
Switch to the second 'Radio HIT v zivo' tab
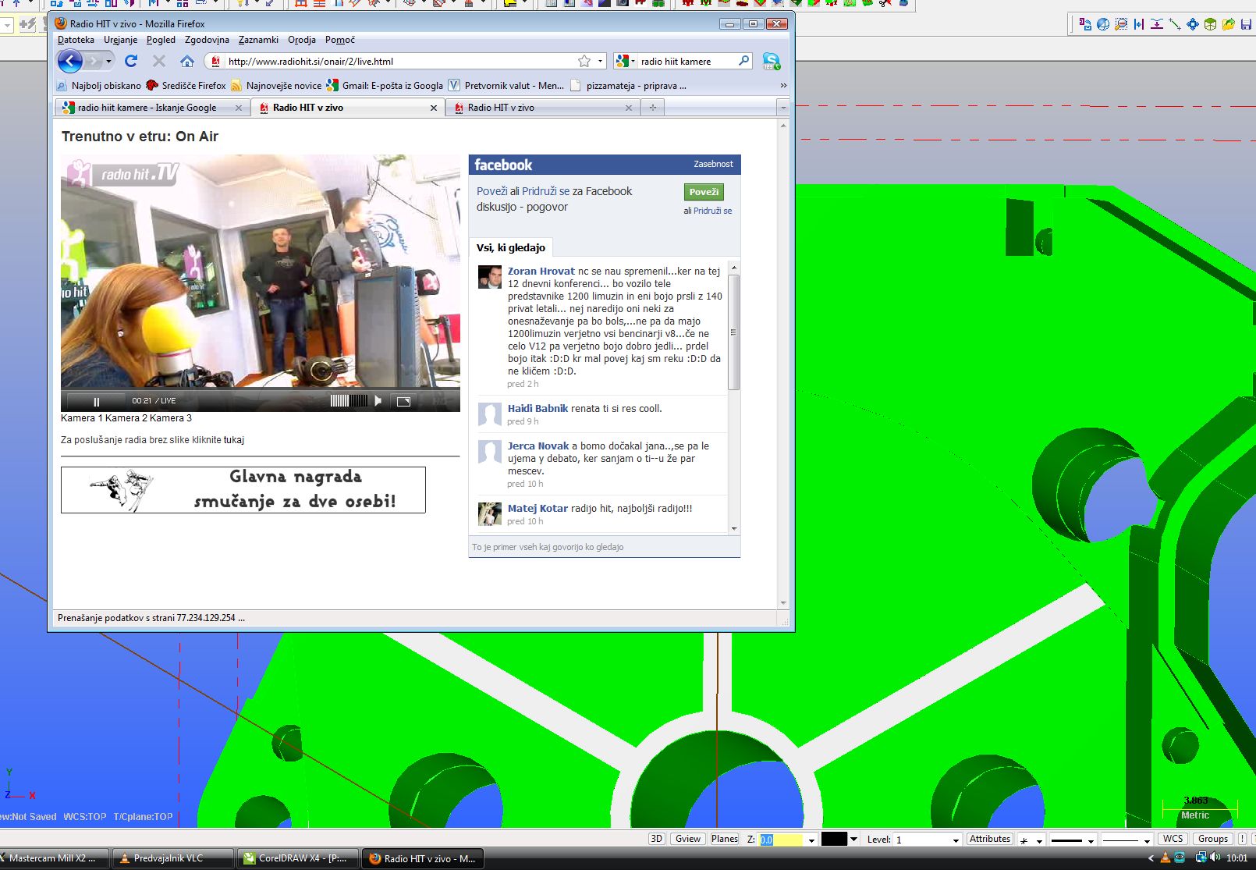[x=542, y=108]
